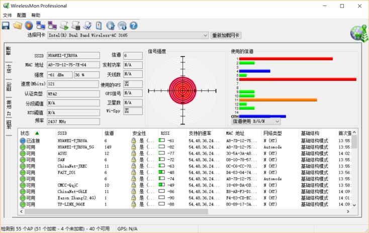
Task: Click the globe info icon in the toolbar
Action: [x=122, y=26]
